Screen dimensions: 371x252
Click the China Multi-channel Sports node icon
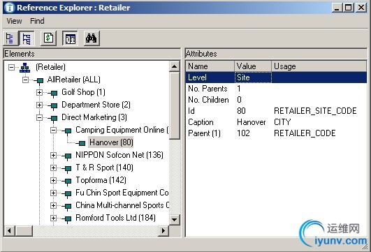click(x=68, y=206)
